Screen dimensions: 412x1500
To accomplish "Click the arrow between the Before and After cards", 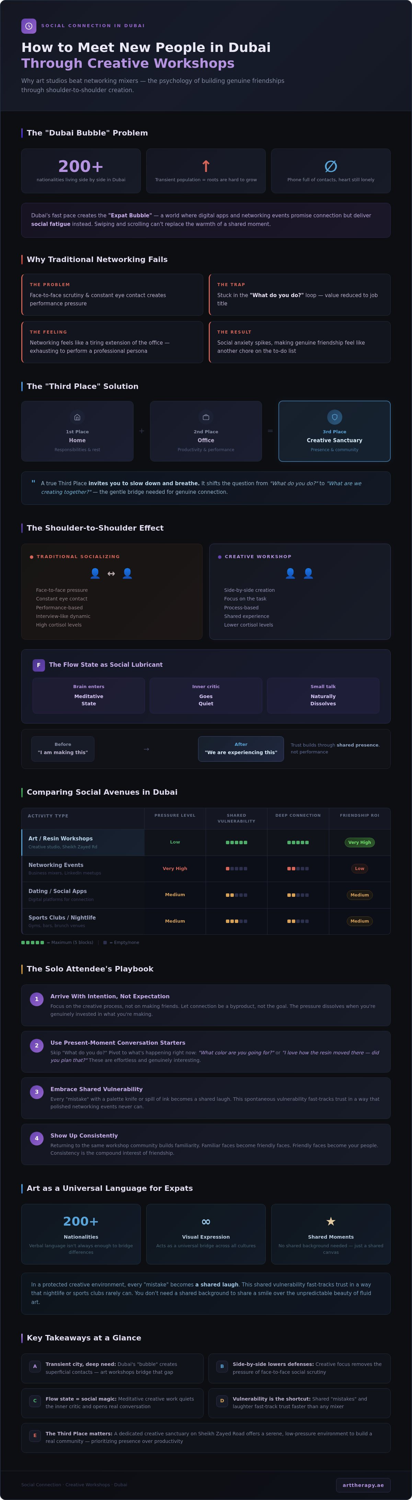I will [147, 749].
